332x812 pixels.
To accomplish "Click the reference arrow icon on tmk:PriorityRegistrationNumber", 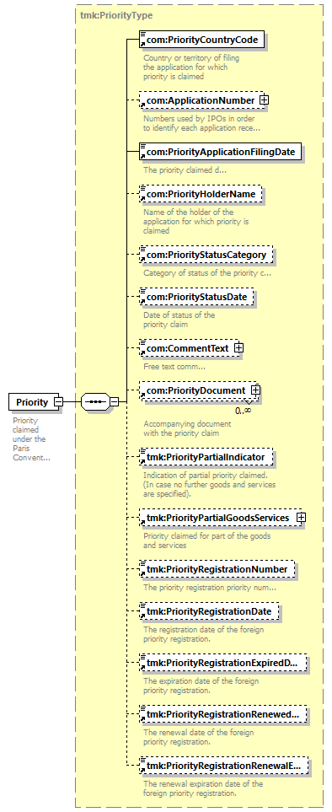I will (x=143, y=575).
